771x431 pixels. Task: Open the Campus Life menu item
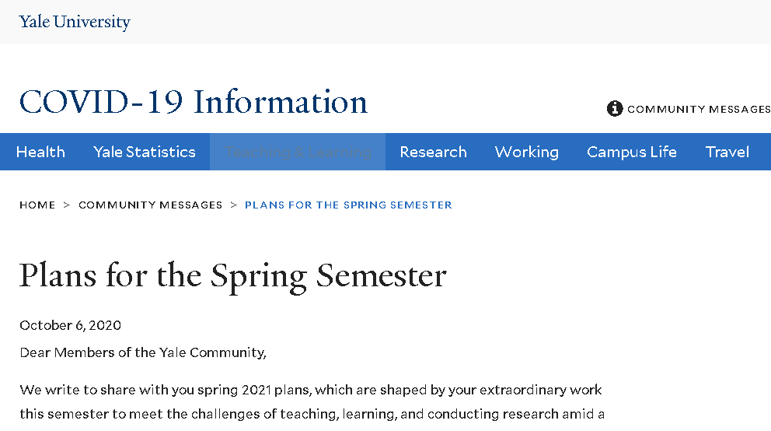click(631, 152)
